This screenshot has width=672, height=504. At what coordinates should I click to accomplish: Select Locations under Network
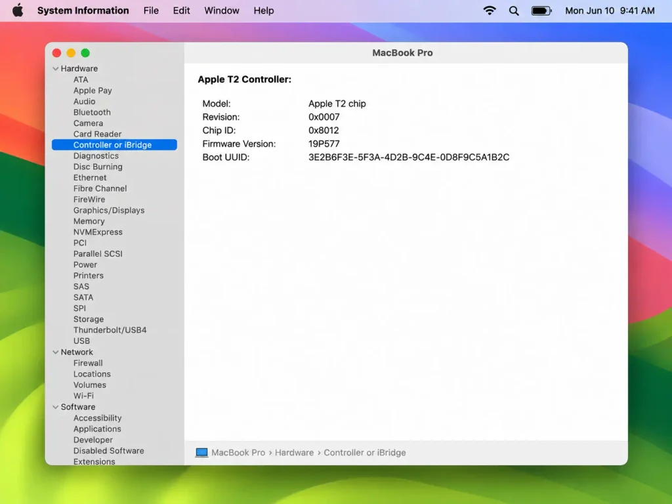(92, 374)
